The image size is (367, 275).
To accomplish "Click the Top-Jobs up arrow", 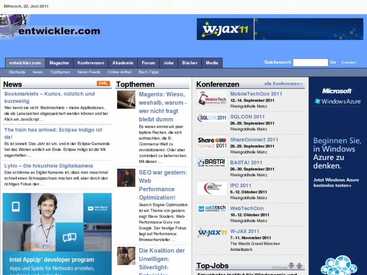I will click(x=299, y=265).
